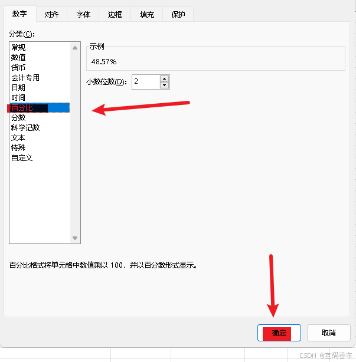356x362 pixels.
Task: Open the 字体 tab
Action: pos(83,15)
